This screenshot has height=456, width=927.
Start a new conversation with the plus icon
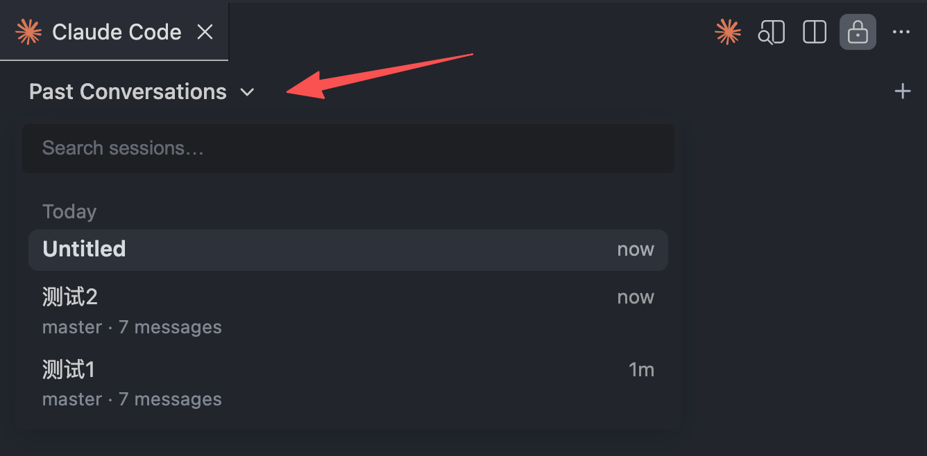902,91
